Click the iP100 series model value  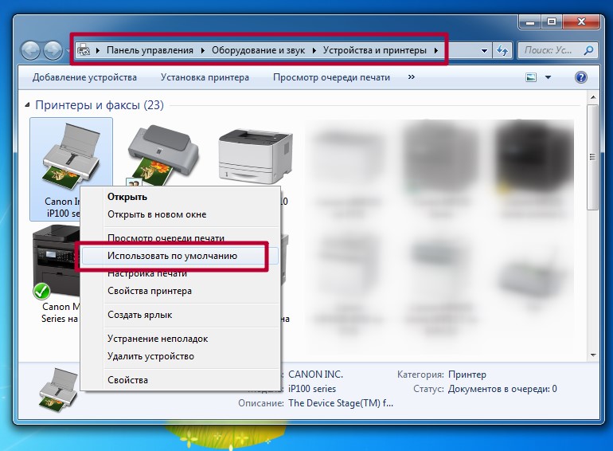point(312,389)
